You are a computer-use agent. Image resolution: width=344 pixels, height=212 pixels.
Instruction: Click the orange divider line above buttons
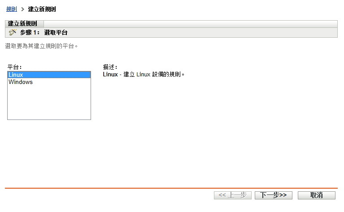[x=171, y=188]
